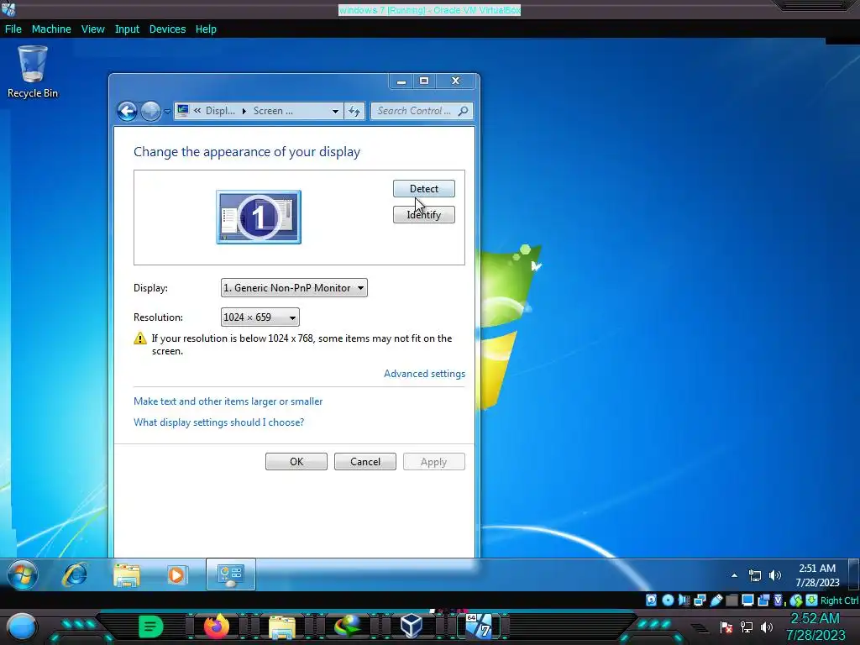Click the OK button

point(296,462)
